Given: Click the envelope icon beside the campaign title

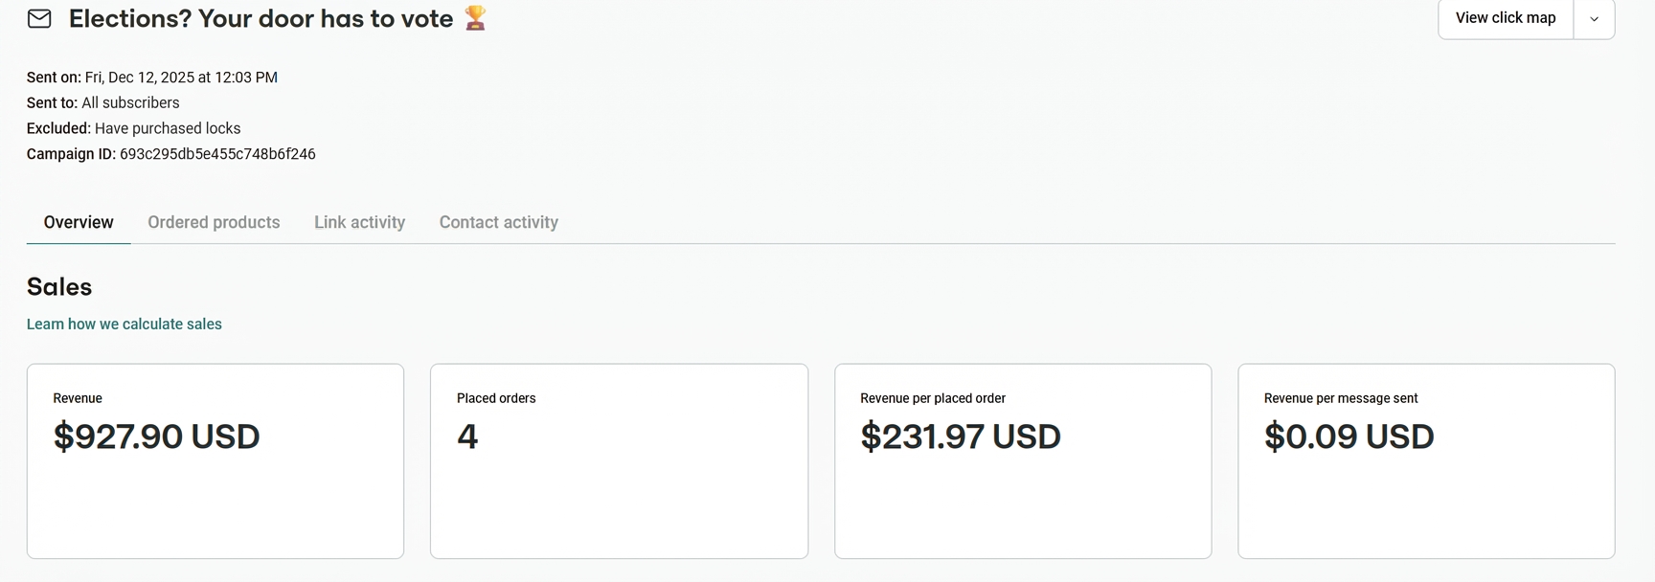Looking at the screenshot, I should (38, 18).
